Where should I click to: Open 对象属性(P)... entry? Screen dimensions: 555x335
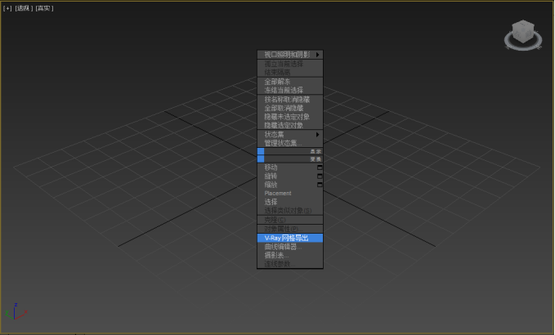tap(290, 229)
